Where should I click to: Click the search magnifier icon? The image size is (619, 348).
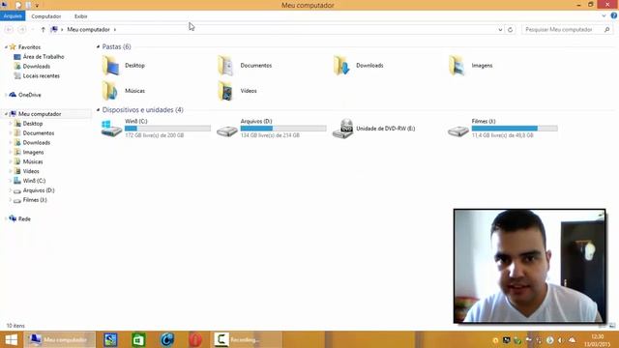coord(606,30)
